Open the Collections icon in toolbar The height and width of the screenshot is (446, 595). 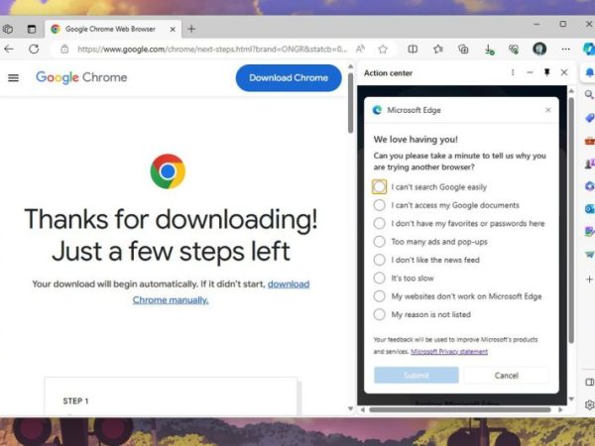[463, 49]
